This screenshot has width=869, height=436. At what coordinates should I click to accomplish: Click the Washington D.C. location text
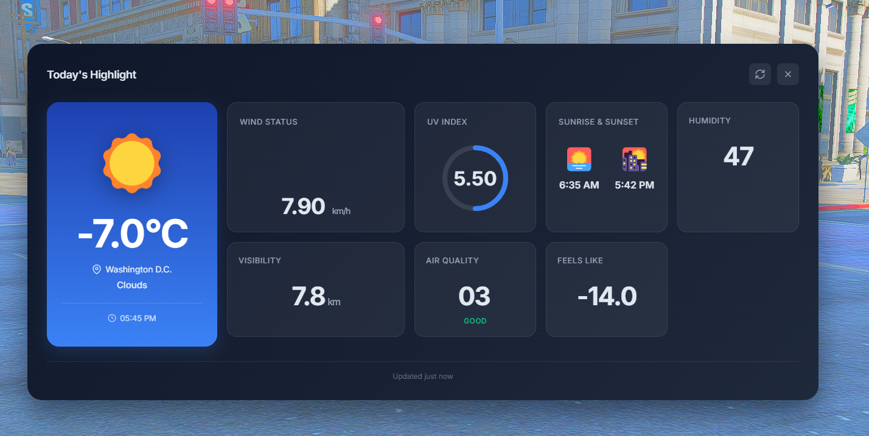[x=139, y=269]
